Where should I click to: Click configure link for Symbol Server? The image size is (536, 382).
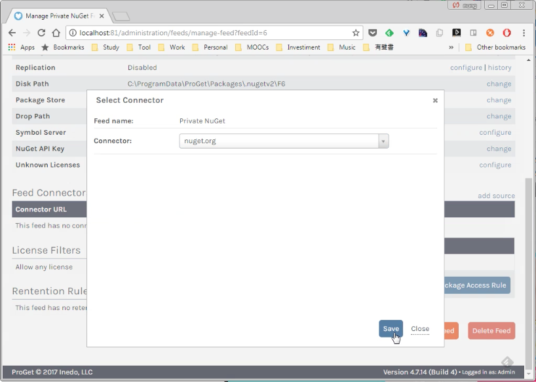(495, 132)
